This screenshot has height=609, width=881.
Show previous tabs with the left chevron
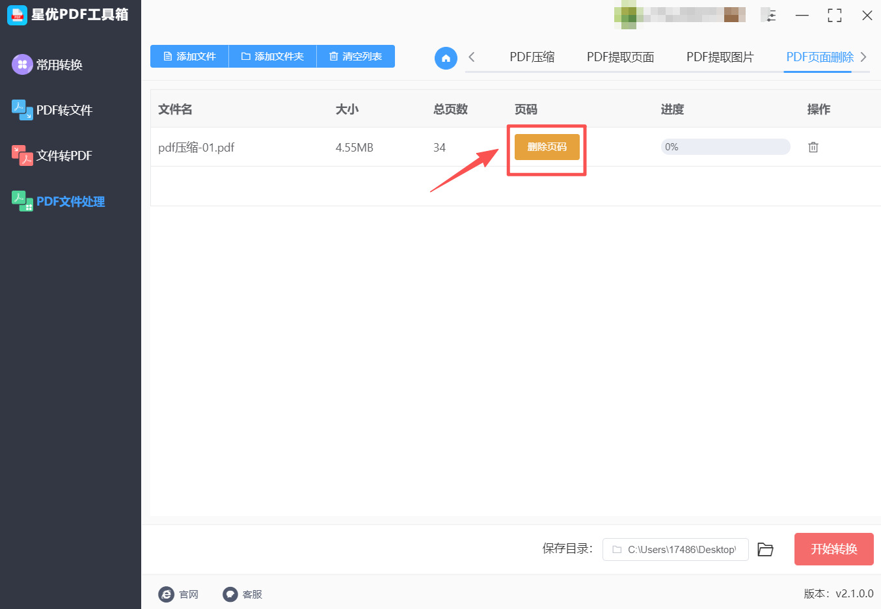click(x=472, y=57)
